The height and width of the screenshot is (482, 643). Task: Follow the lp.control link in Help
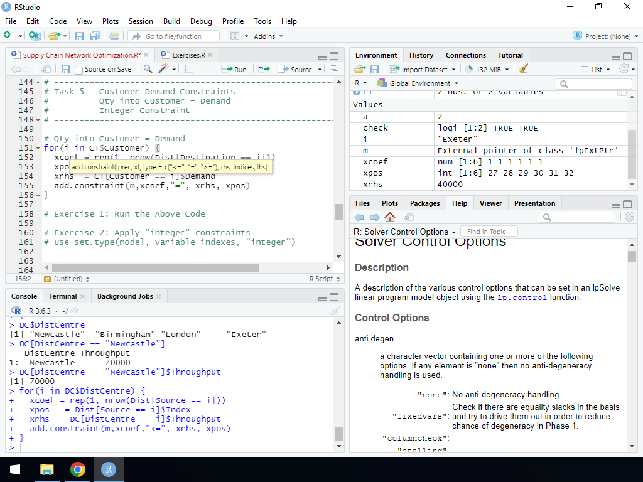click(x=522, y=297)
